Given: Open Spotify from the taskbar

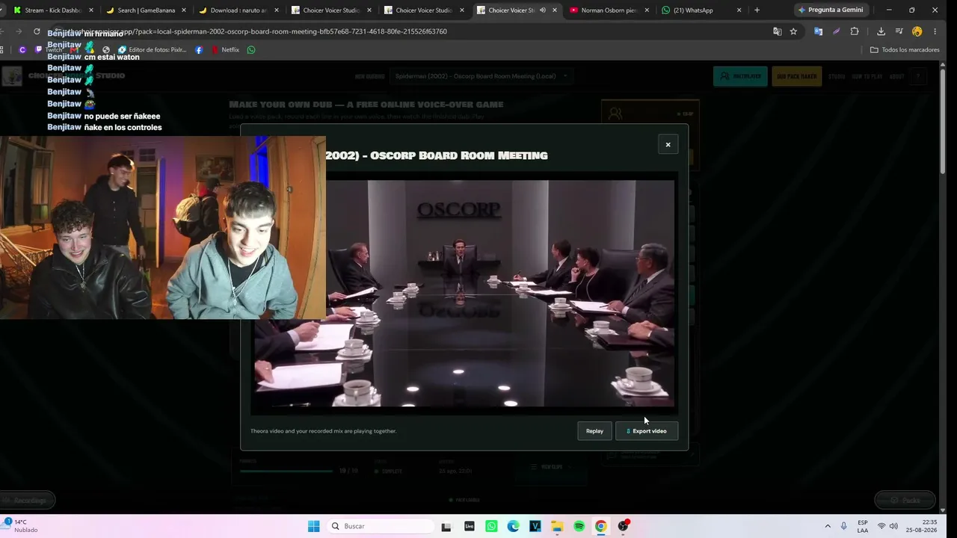Looking at the screenshot, I should click(579, 526).
